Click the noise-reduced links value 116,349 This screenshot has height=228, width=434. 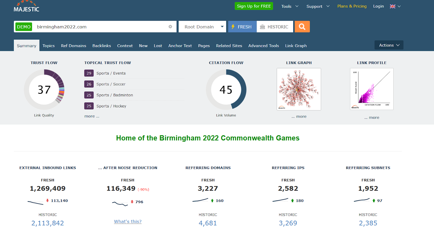[121, 188]
